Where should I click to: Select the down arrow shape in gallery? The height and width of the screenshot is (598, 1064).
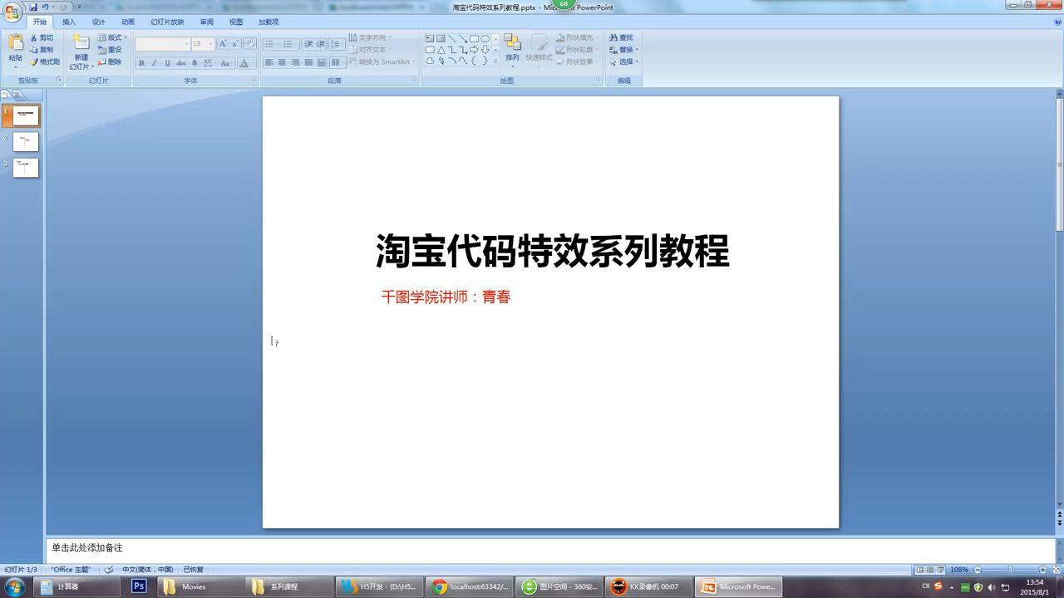(x=485, y=50)
